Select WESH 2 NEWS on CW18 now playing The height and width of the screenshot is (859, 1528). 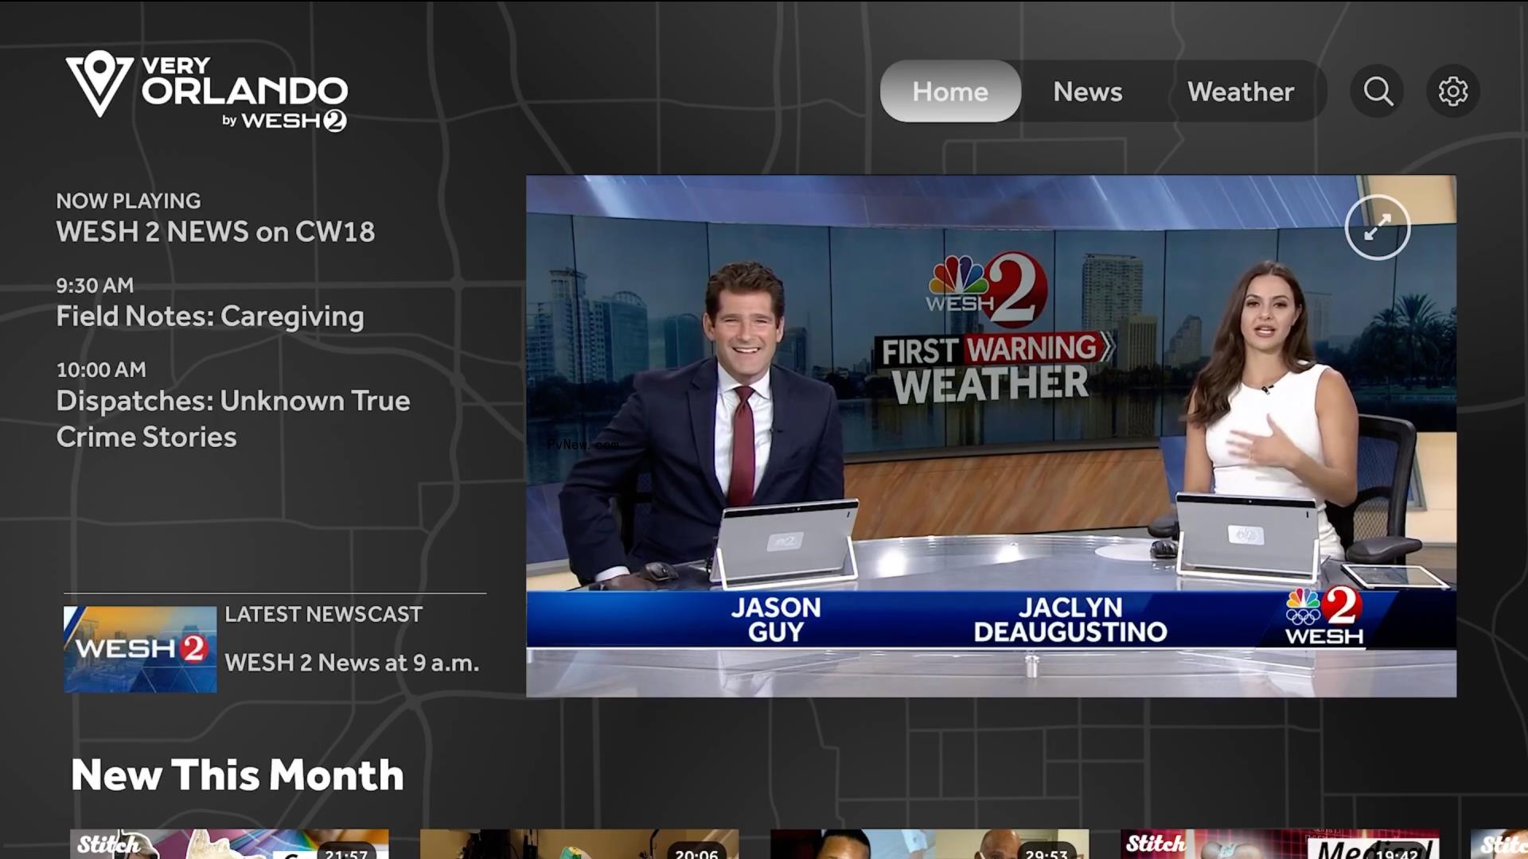click(215, 231)
